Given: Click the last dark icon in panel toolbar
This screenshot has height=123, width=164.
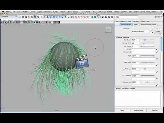Looking at the screenshot, I should 58,22.
